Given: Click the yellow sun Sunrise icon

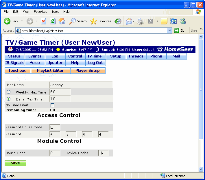Looking at the screenshot, I should click(x=58, y=49).
